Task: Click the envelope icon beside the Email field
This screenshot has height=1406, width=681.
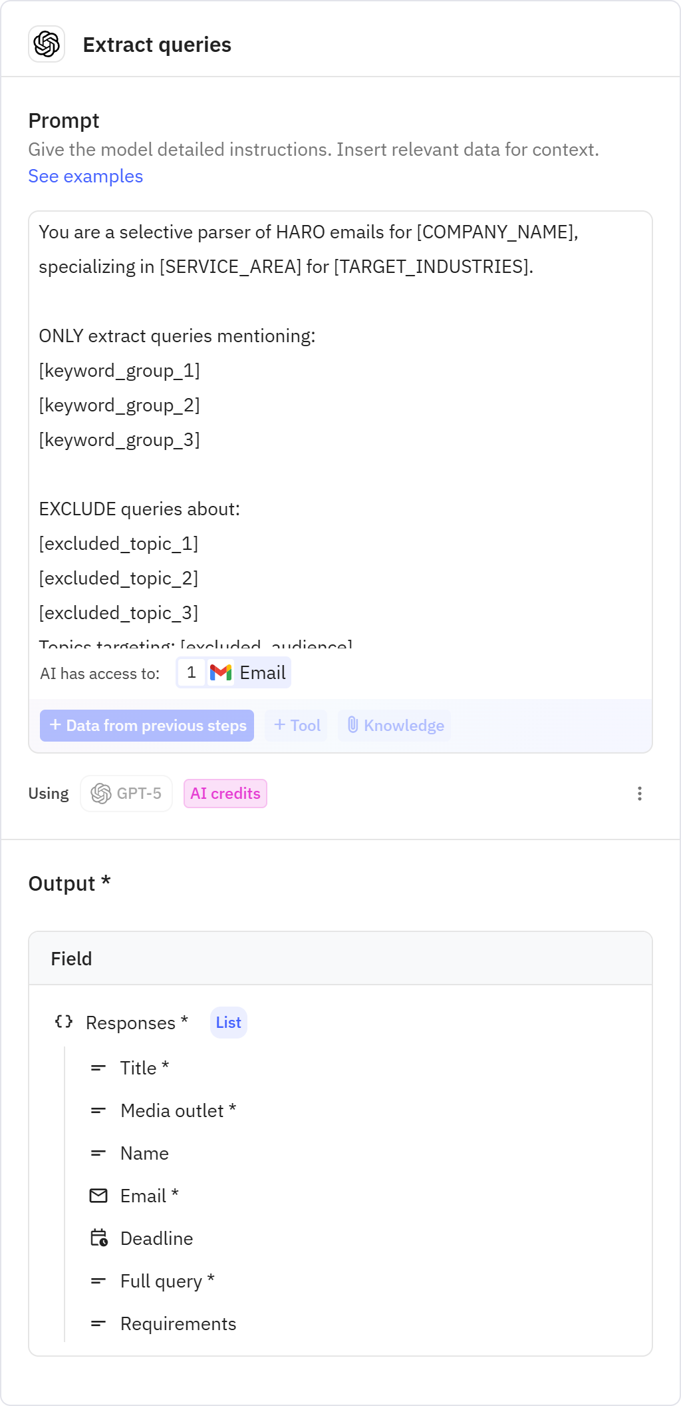Action: click(98, 1195)
